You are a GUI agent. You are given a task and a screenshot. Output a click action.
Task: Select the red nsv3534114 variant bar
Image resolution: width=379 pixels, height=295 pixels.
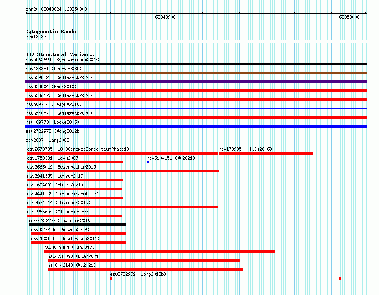pyautogui.click(x=122, y=207)
